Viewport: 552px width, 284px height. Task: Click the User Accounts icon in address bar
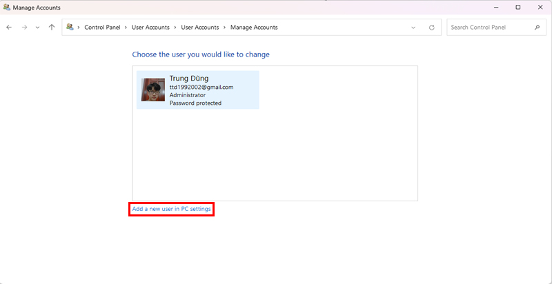pos(70,28)
